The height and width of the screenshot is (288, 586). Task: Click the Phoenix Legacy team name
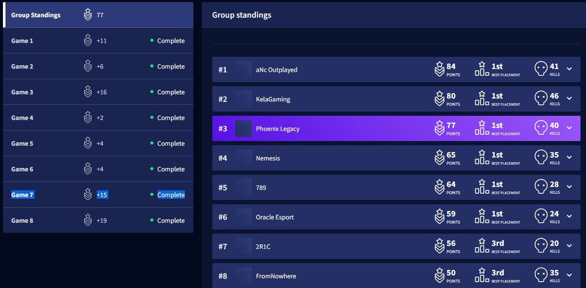tap(278, 129)
